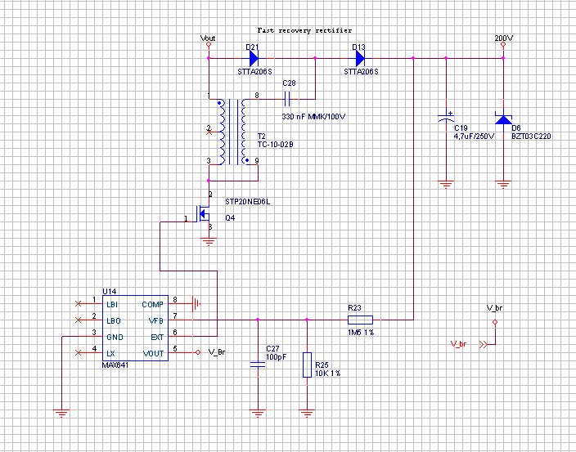The width and height of the screenshot is (576, 452).
Task: Click the C28 capacitor symbol
Action: coord(287,98)
